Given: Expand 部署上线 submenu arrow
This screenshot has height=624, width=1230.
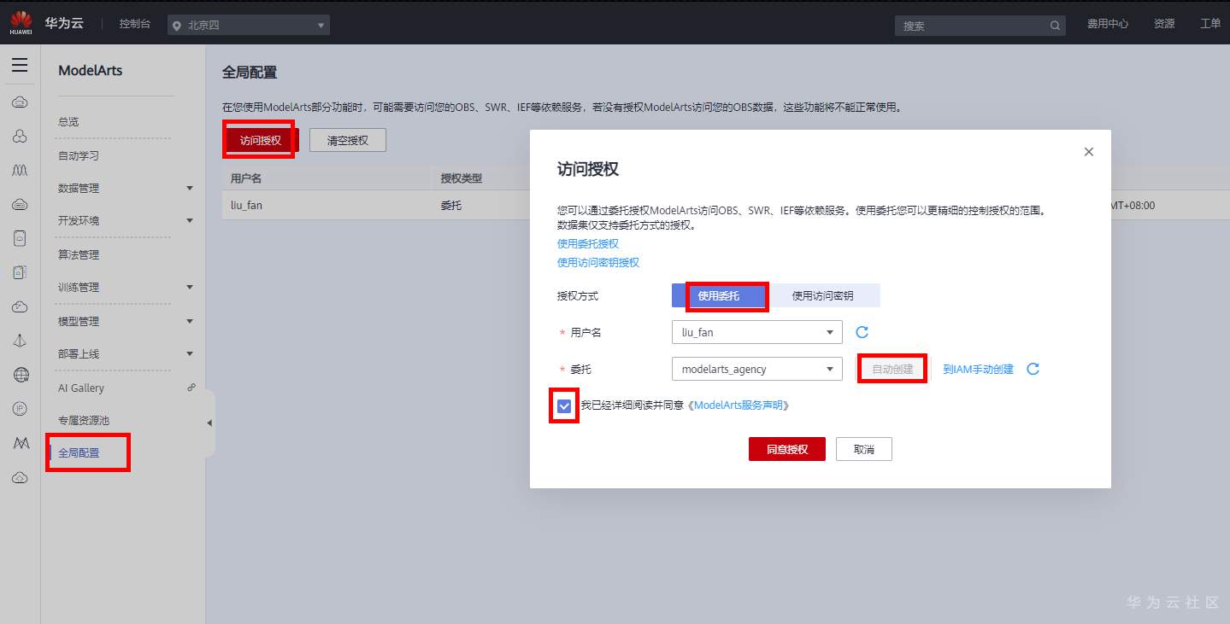Looking at the screenshot, I should pyautogui.click(x=190, y=353).
